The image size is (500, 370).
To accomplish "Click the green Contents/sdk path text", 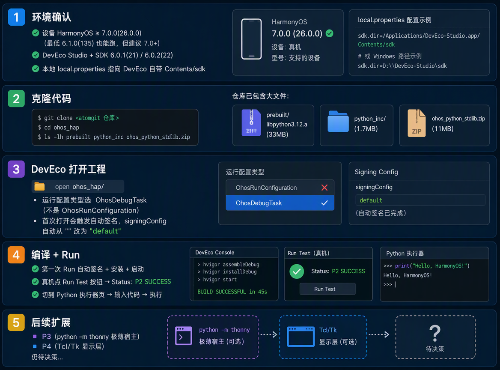I will point(376,45).
